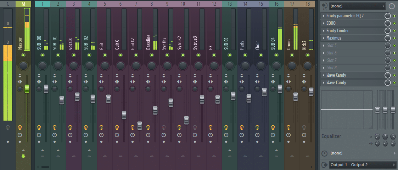The image size is (398, 170).
Task: Disable the Fruity Limiter effect slot
Action: coord(394,31)
